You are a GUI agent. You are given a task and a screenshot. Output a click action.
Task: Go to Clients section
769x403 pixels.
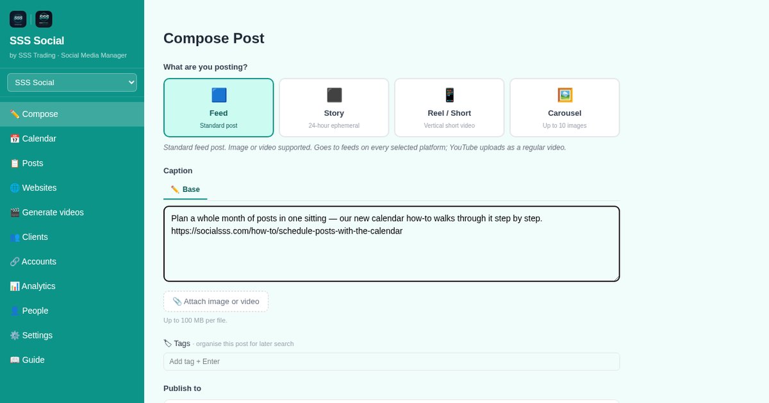[x=72, y=237]
